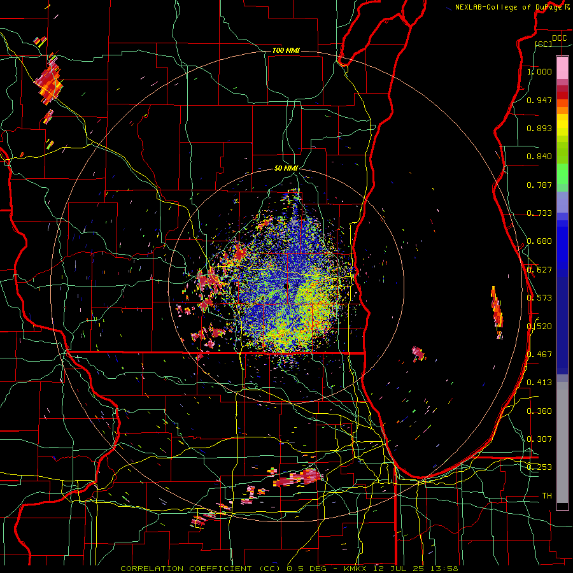The width and height of the screenshot is (573, 573).
Task: Click the 0.5 DEG elevation text
Action: [x=308, y=569]
